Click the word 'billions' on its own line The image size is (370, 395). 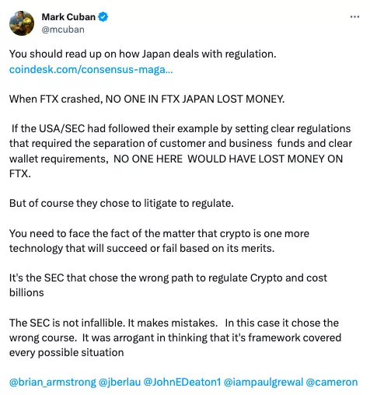[x=26, y=292]
